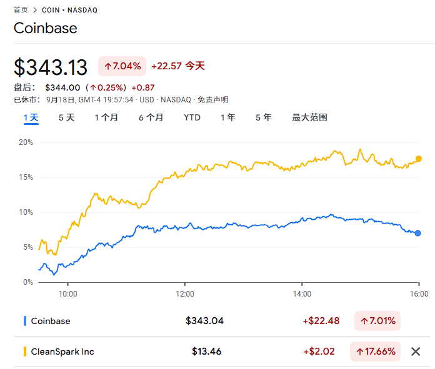
Task: Go to 首页 breadcrumb link
Action: (21, 11)
